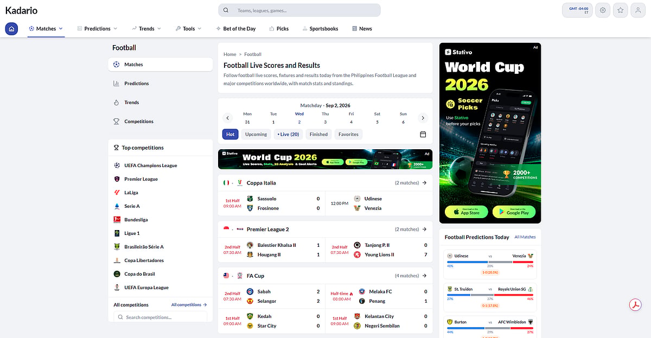Click Copa do Brasil logo icon
The image size is (651, 338).
117,274
